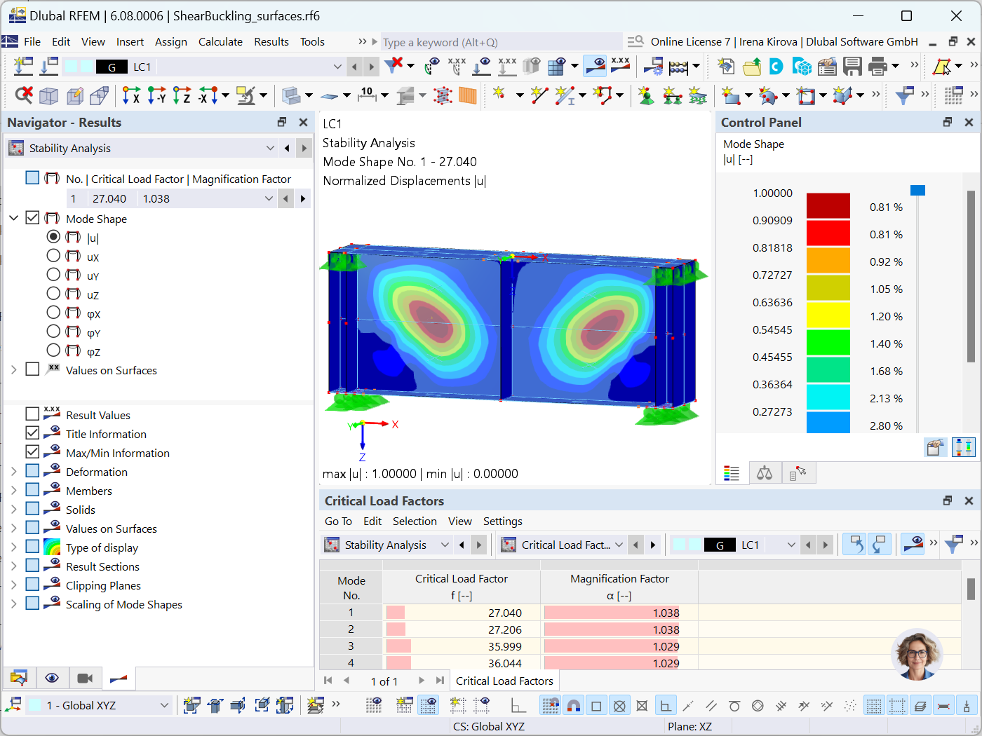Image resolution: width=982 pixels, height=736 pixels.
Task: Open a model file using the Open icon
Action: (x=752, y=66)
